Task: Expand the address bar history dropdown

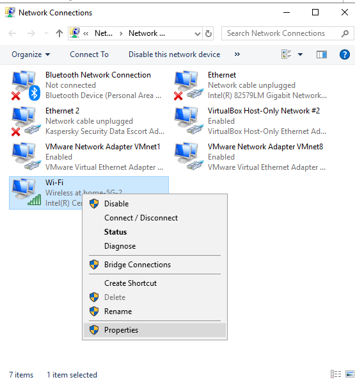Action: coord(198,33)
